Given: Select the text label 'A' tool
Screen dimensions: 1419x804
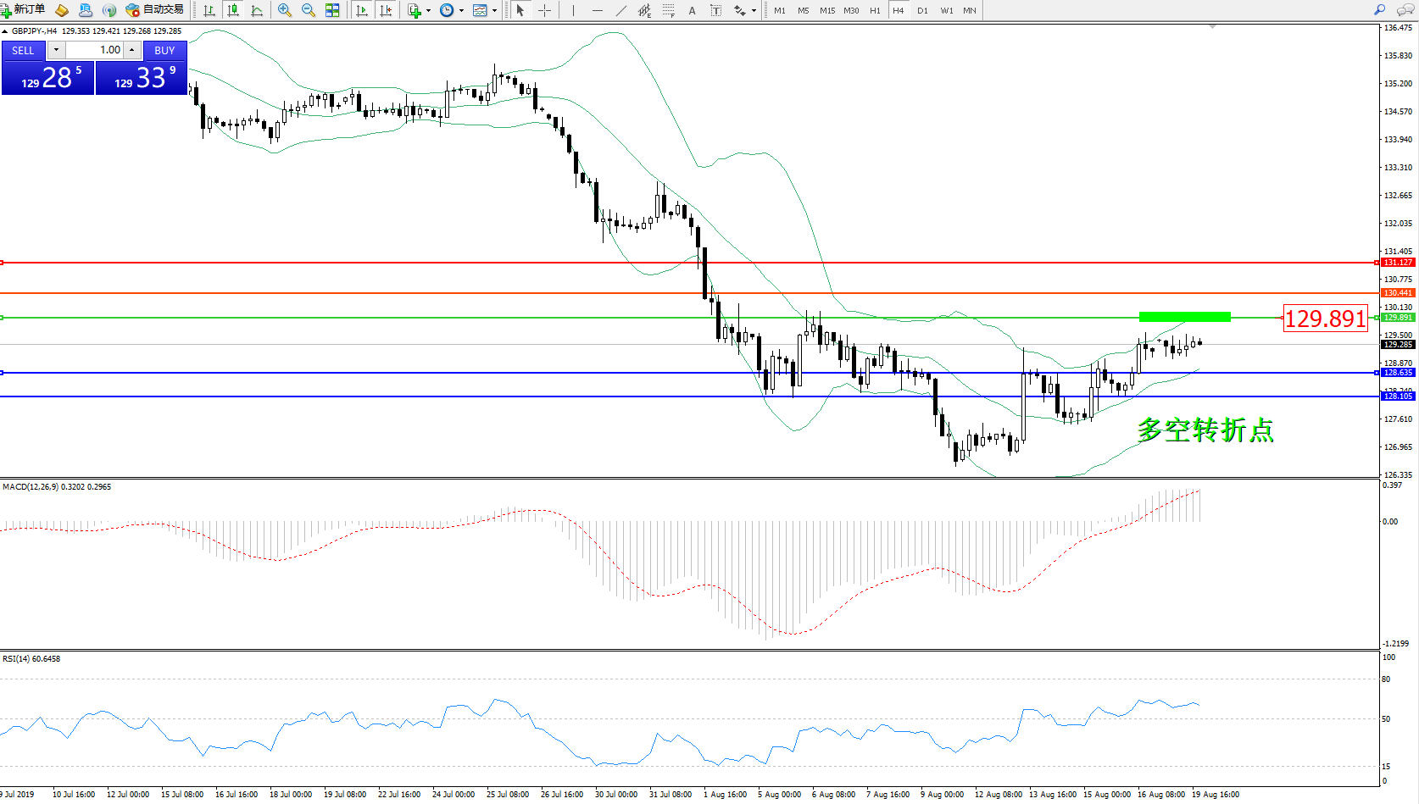Looking at the screenshot, I should coord(692,10).
